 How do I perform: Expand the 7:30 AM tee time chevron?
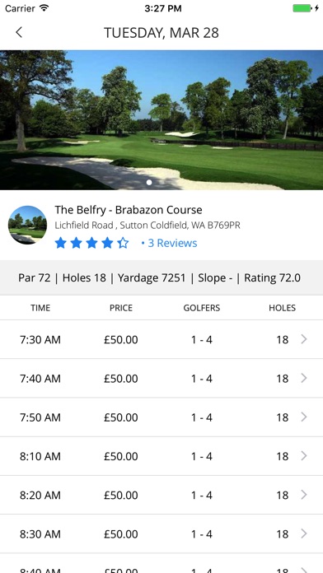click(303, 339)
